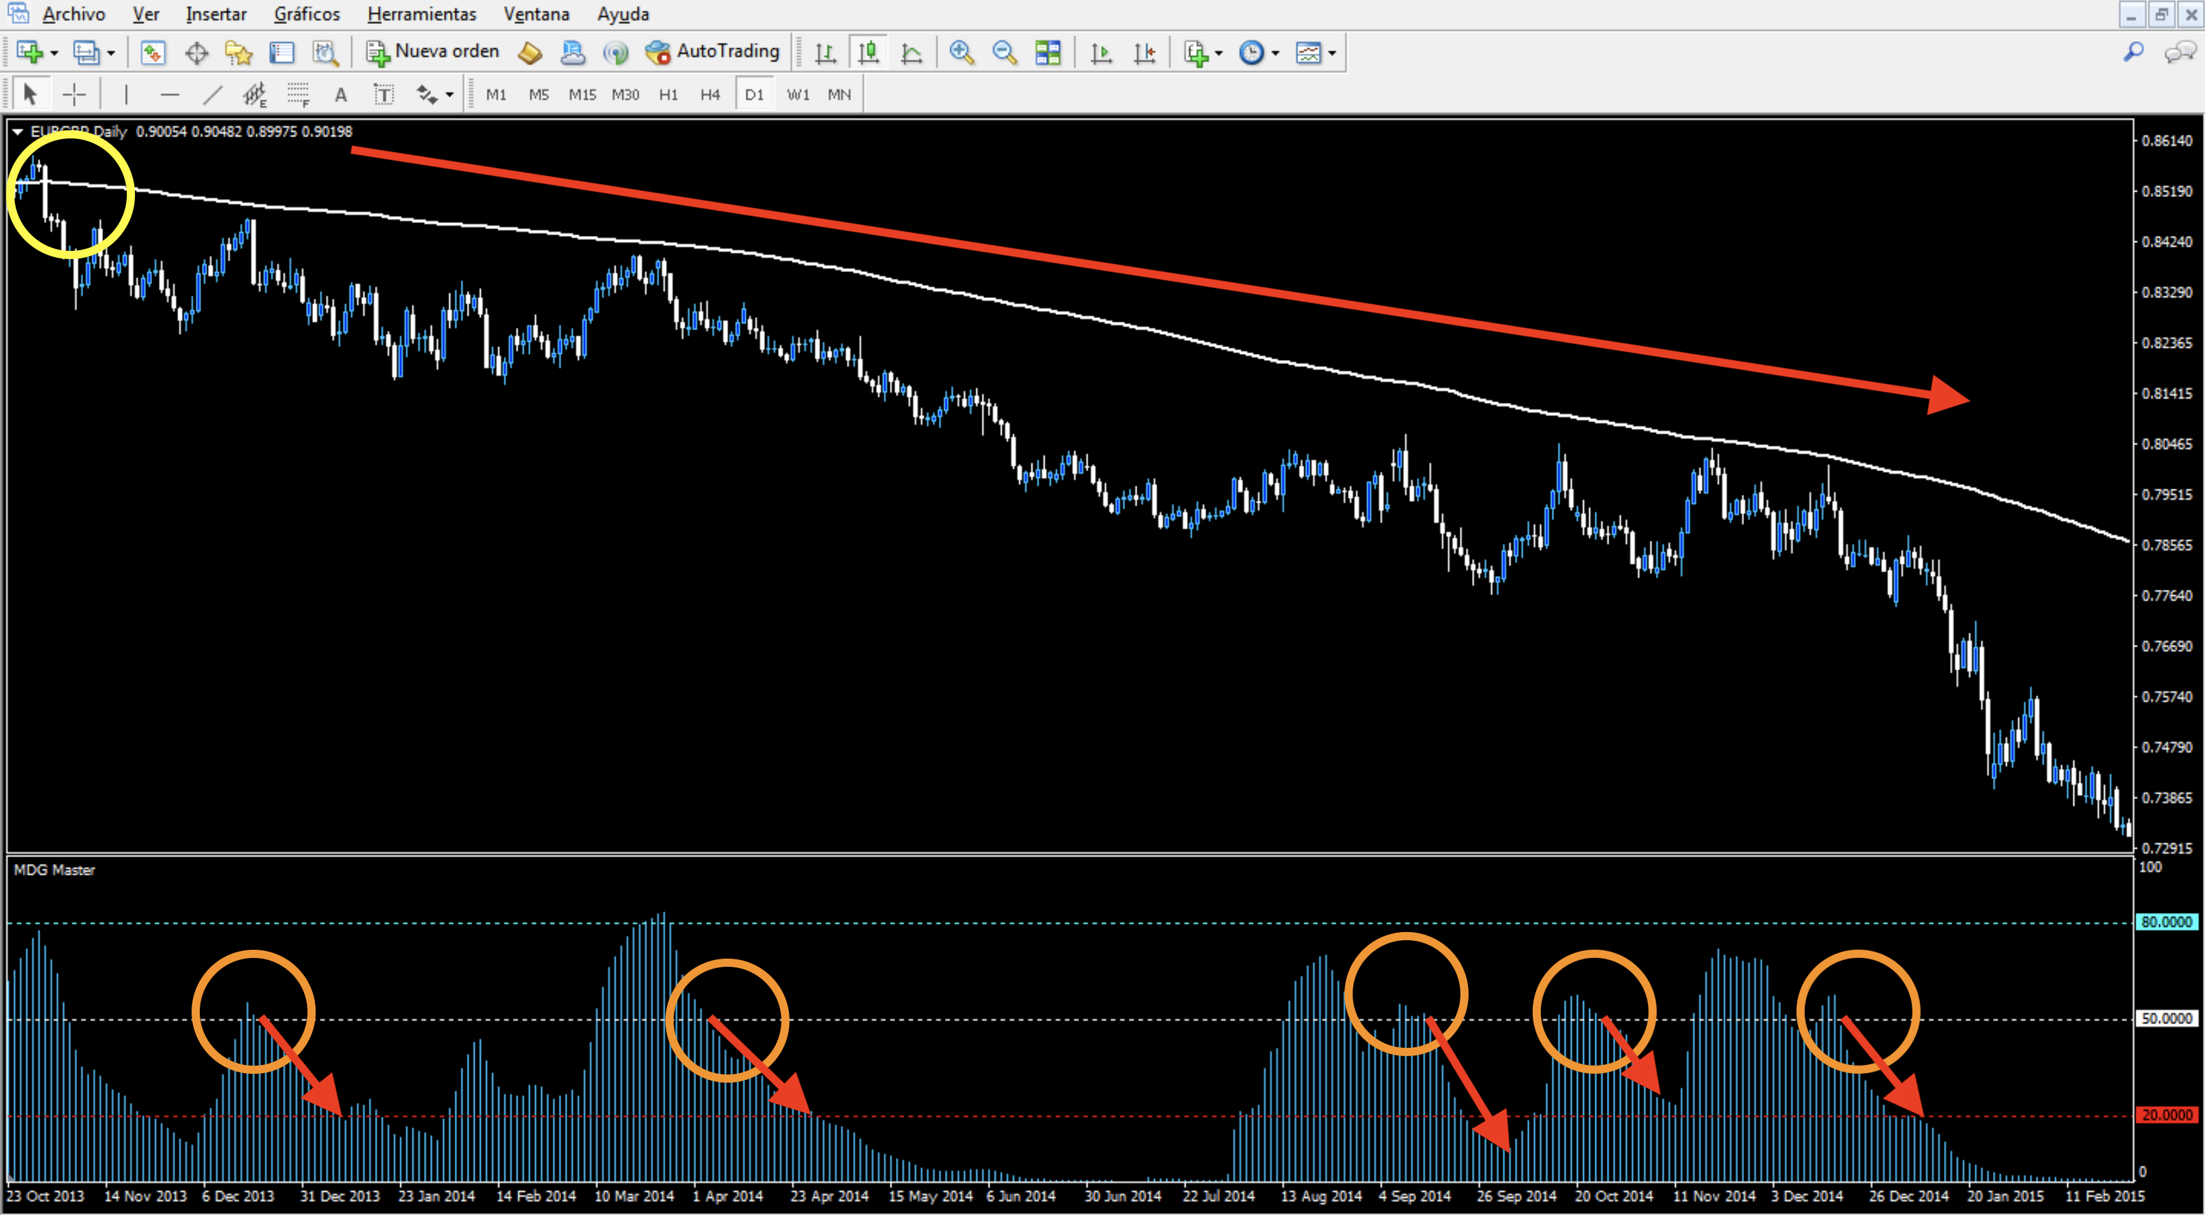Expand the new chart dropdown arrow
Image resolution: width=2205 pixels, height=1215 pixels.
click(55, 53)
